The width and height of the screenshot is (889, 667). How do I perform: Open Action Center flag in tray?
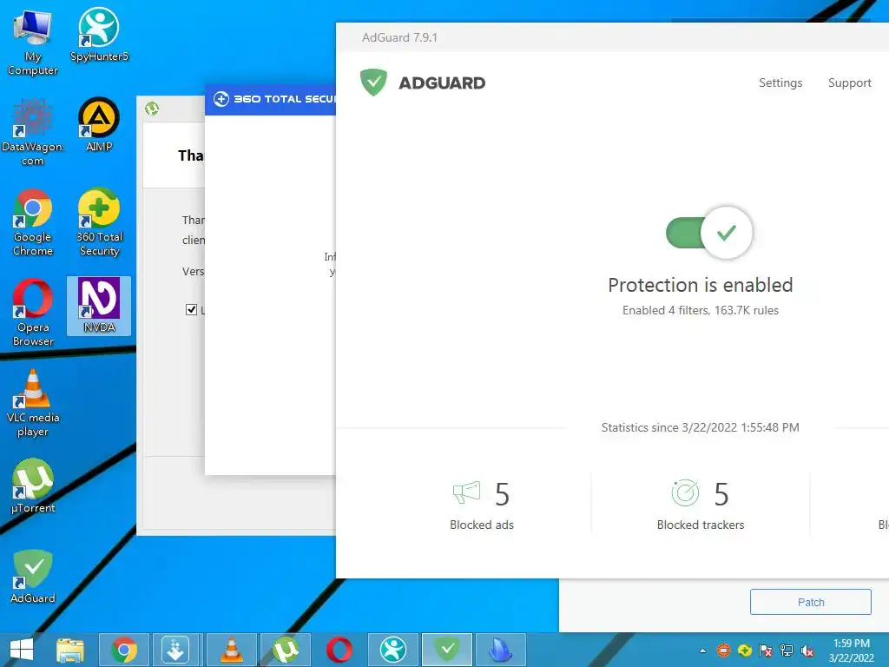pos(766,650)
